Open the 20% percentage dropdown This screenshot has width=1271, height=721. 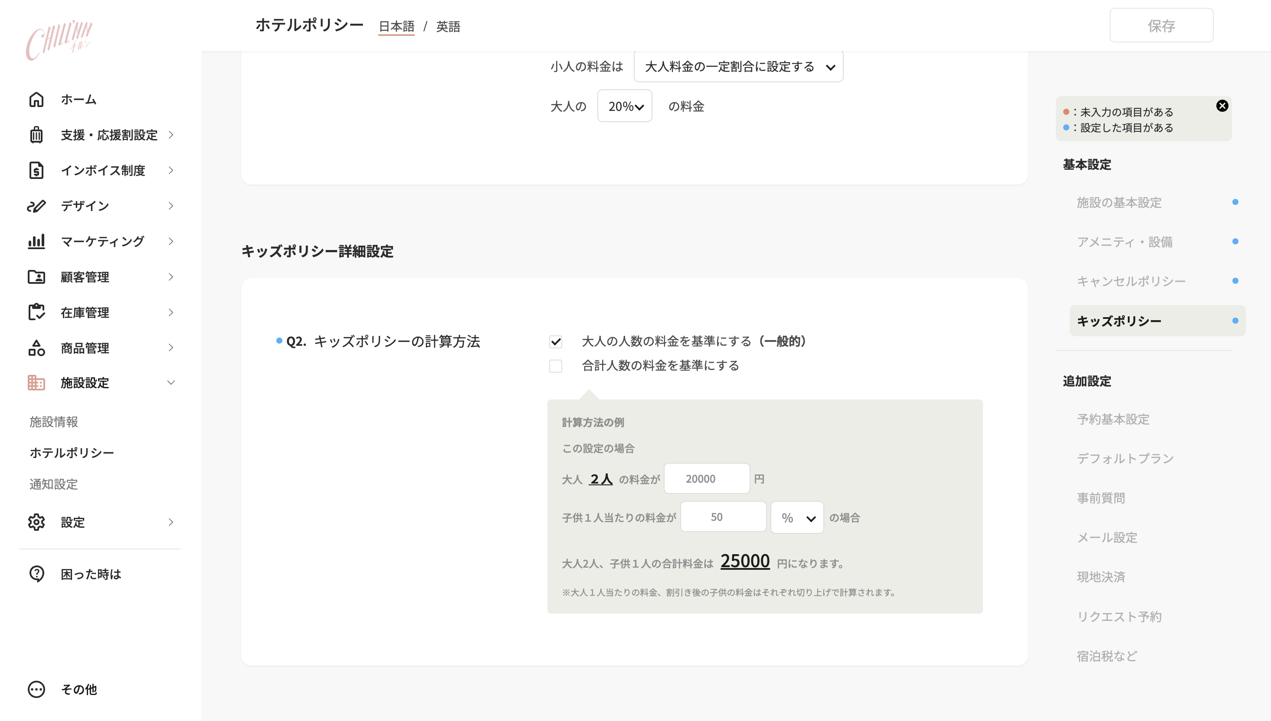[625, 106]
